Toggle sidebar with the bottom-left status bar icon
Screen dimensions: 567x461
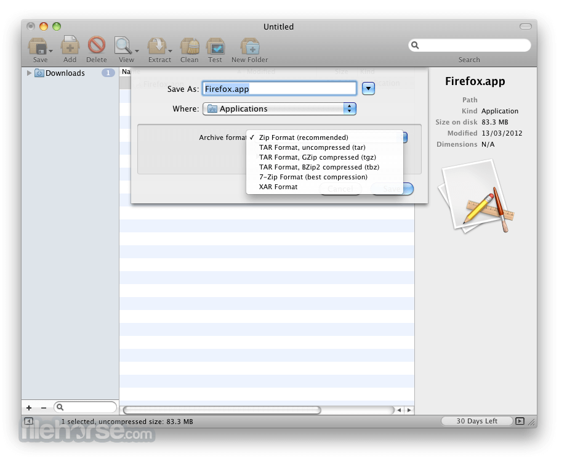tap(28, 421)
